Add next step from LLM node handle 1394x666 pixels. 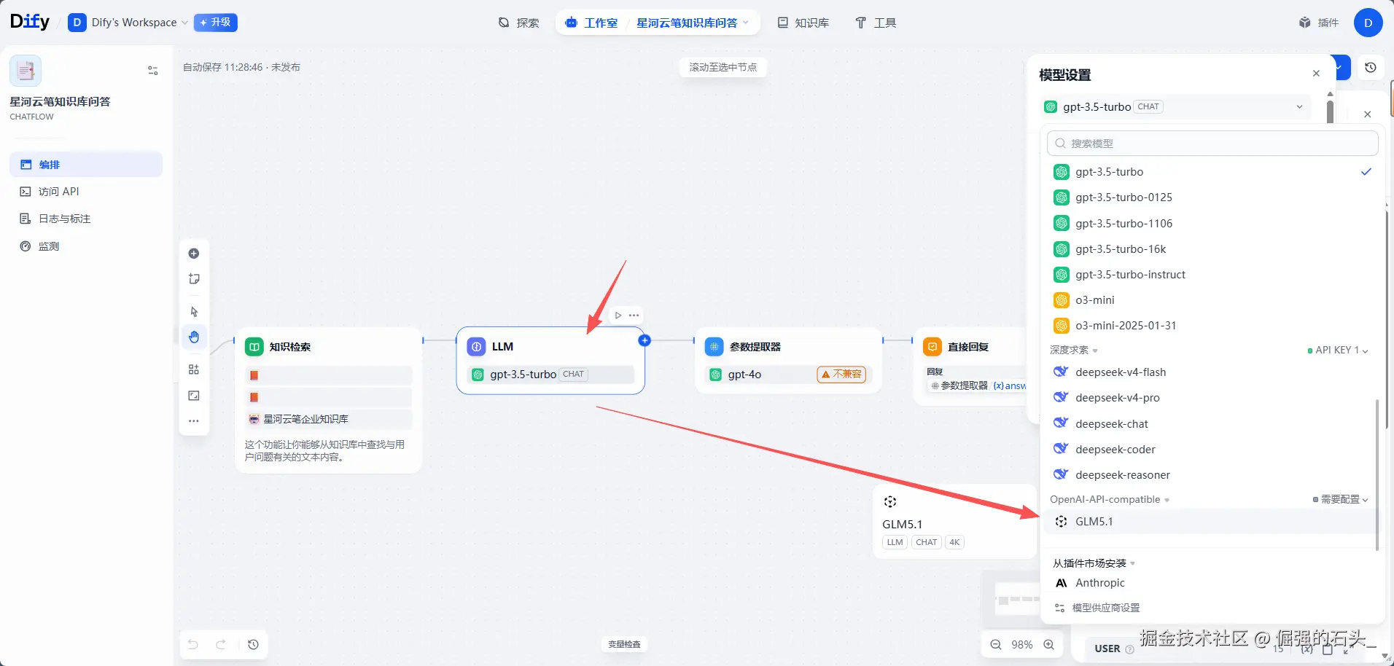[645, 340]
